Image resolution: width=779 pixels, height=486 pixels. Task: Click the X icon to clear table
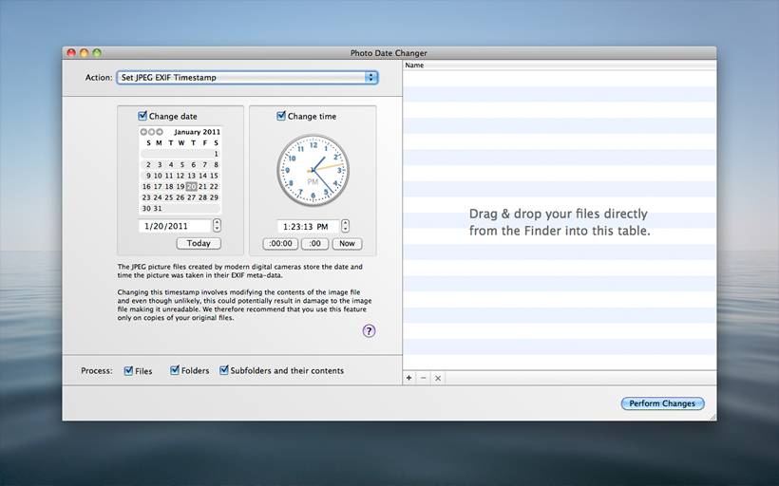point(438,378)
